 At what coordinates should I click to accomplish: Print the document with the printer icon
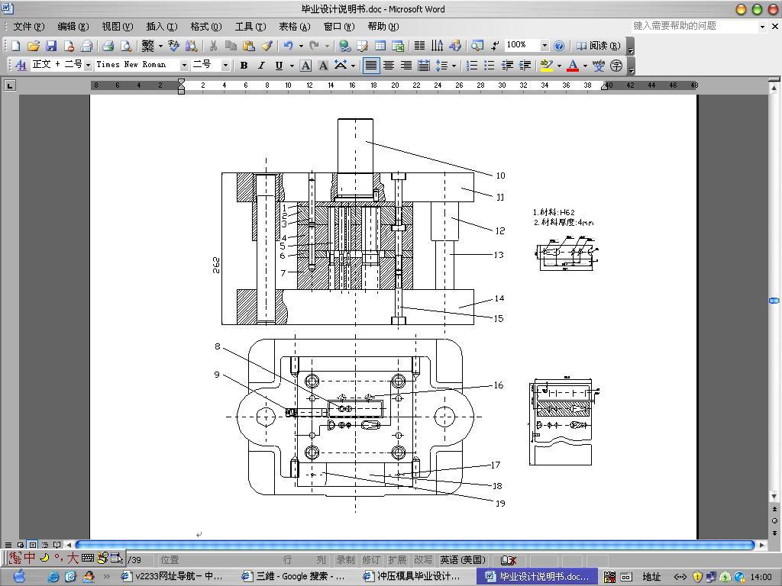(x=108, y=46)
